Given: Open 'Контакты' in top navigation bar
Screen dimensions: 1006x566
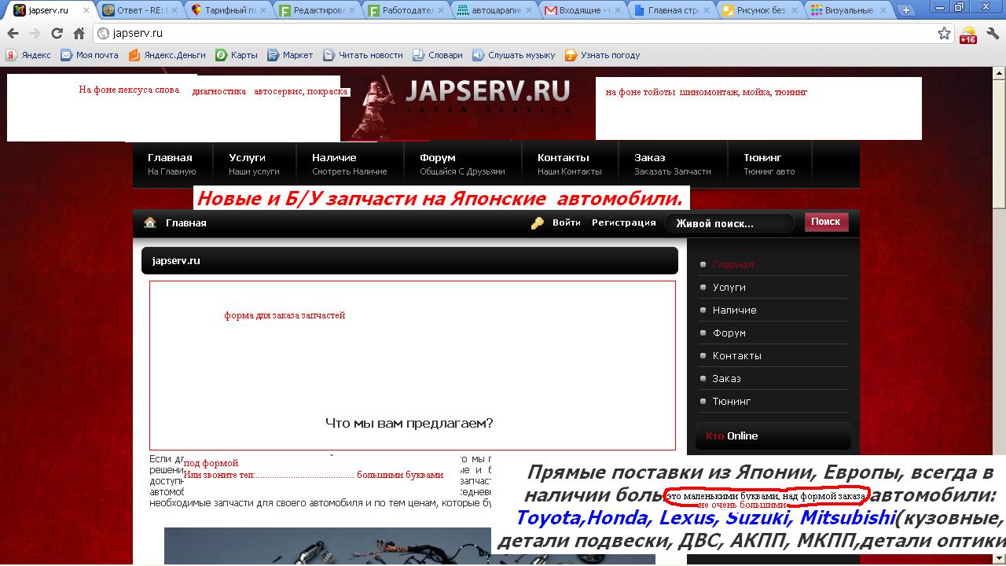Looking at the screenshot, I should pos(570,164).
